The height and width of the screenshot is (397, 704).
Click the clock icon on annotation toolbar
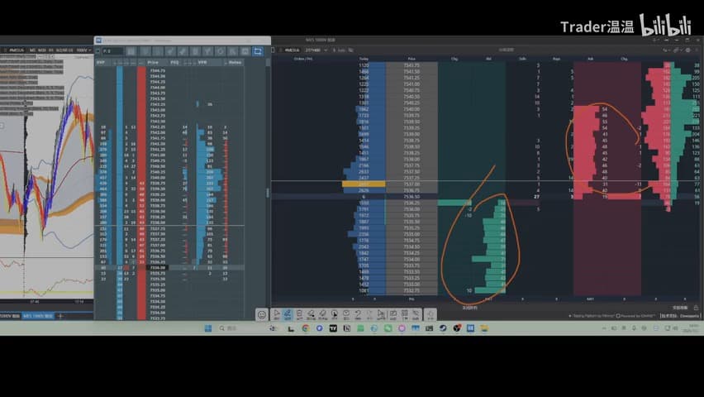[x=346, y=314]
